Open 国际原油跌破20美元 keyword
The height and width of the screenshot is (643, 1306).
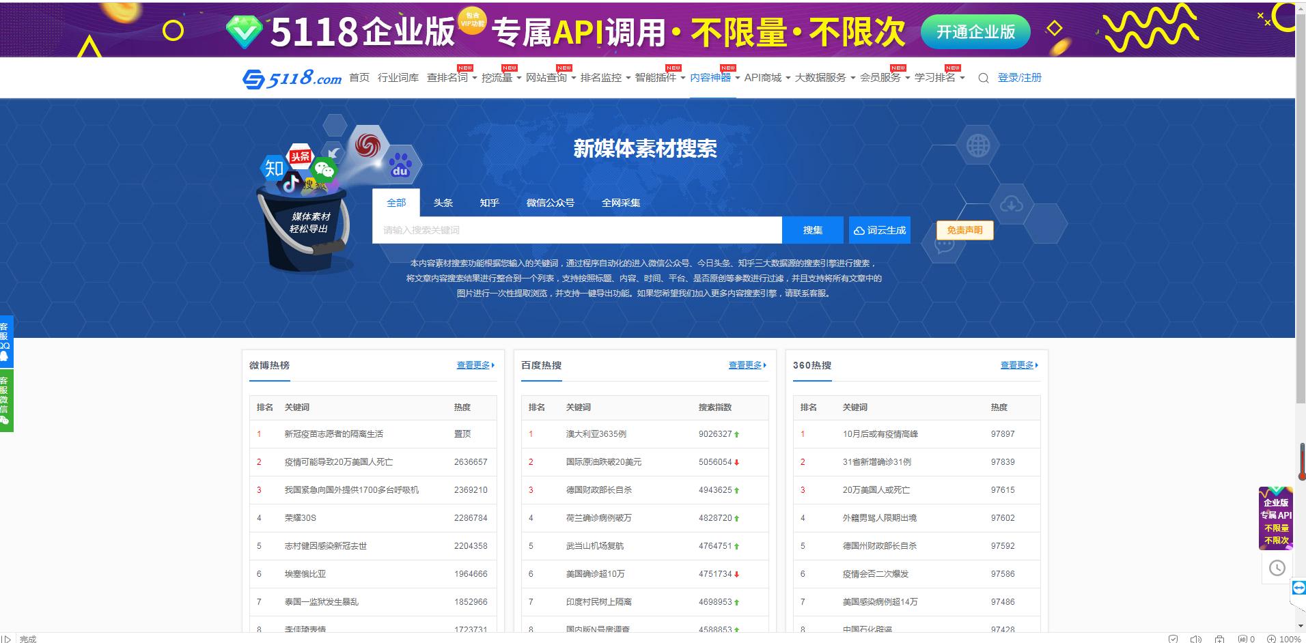(604, 462)
